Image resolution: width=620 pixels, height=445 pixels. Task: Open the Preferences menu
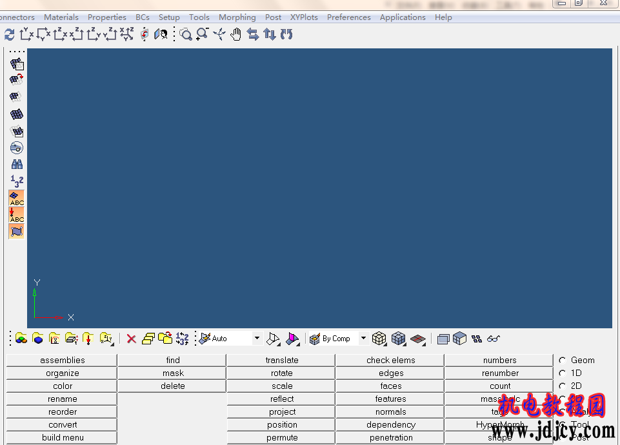click(x=348, y=17)
